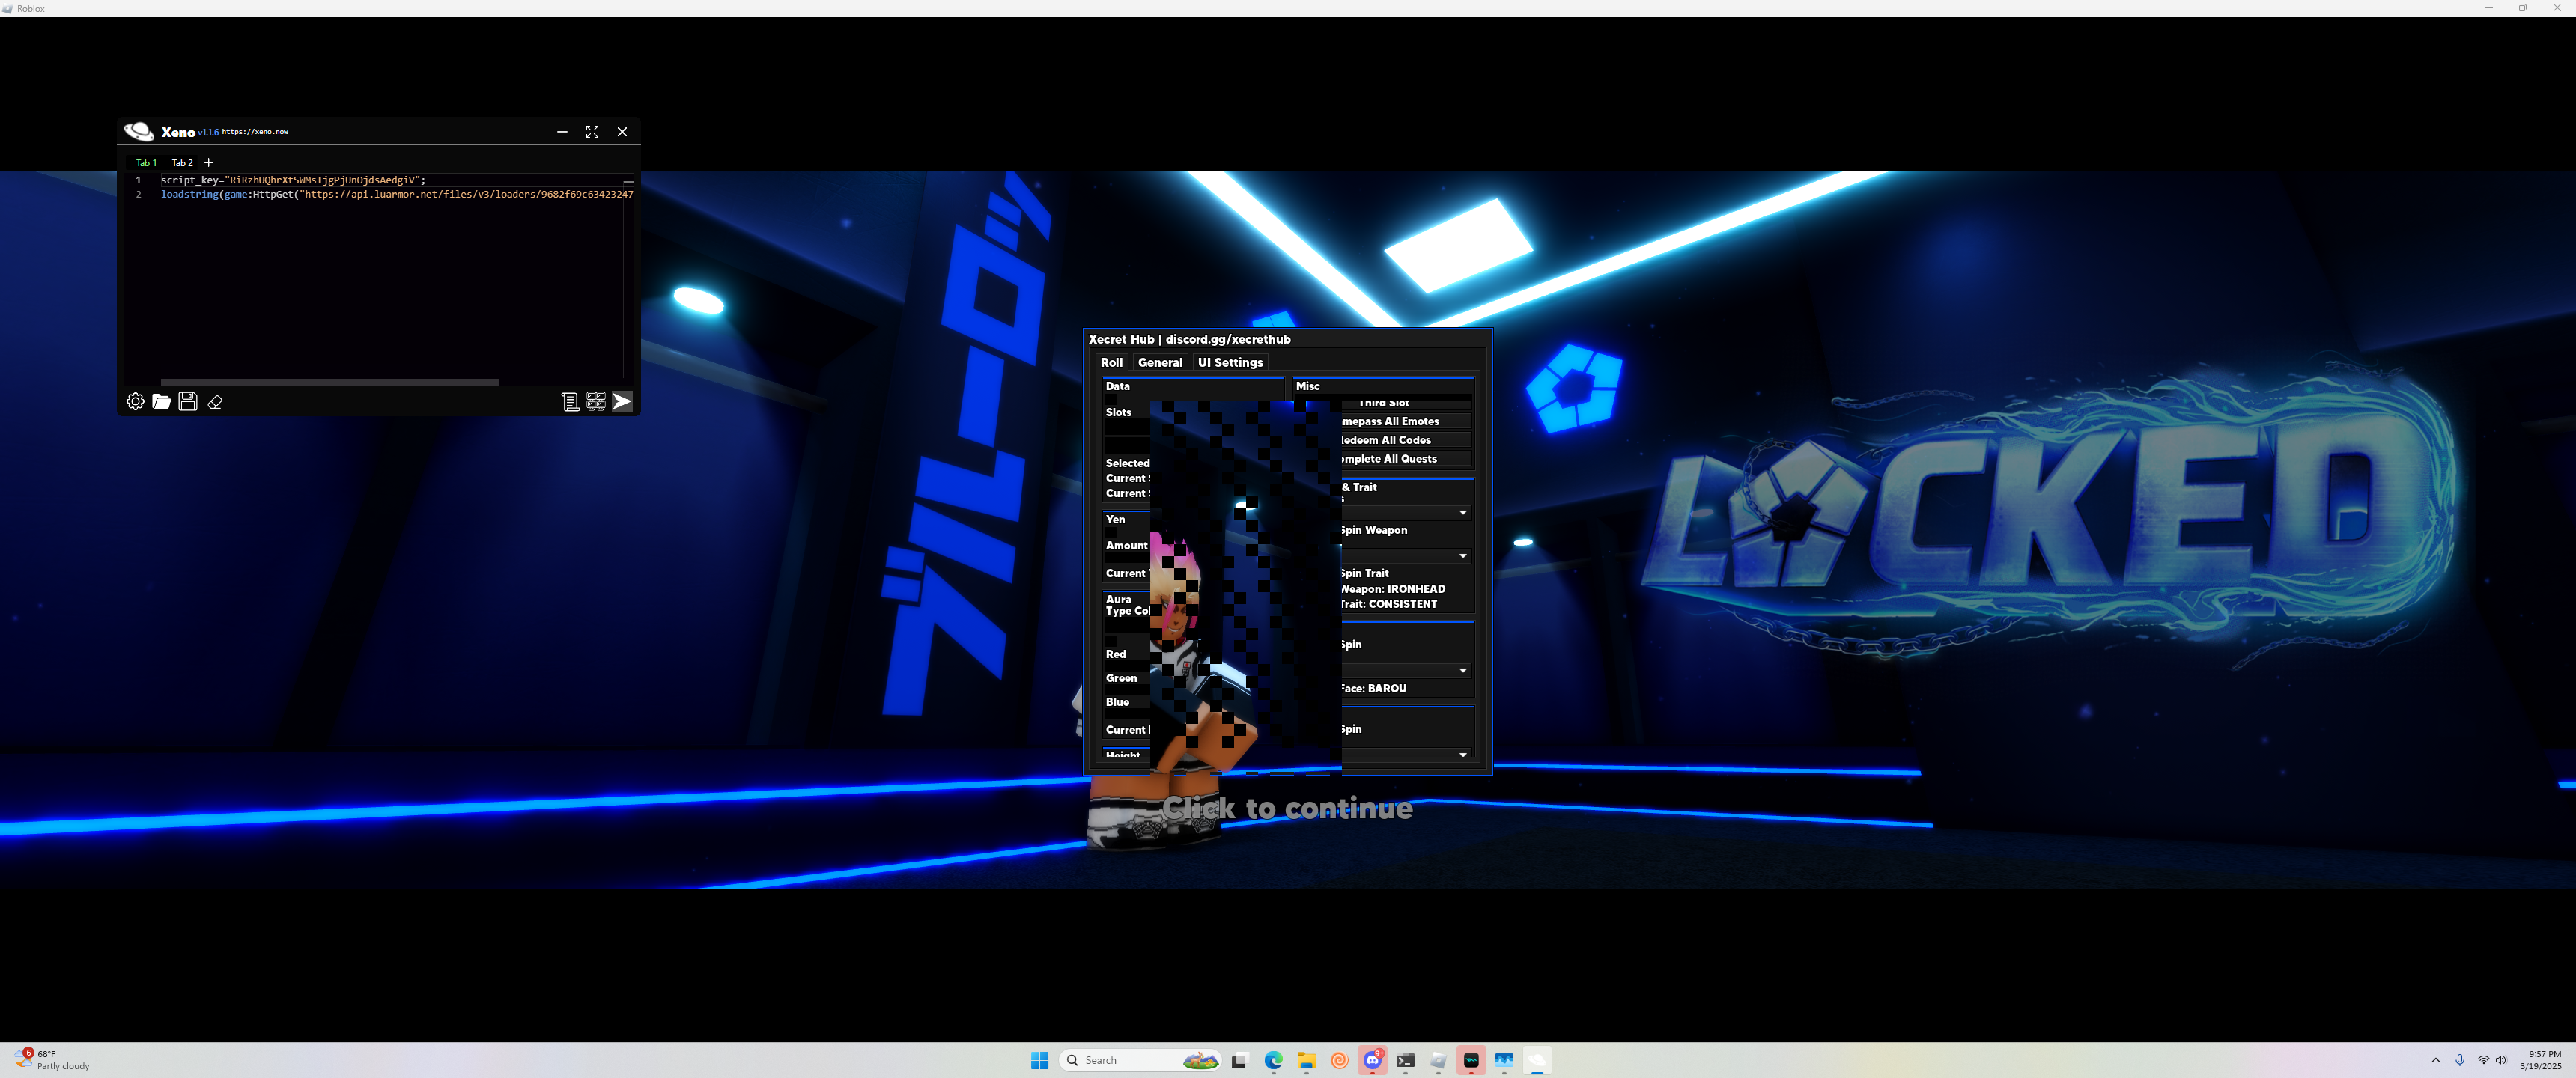This screenshot has height=1078, width=2576.
Task: Click the Complete All Quests button
Action: (1403, 459)
